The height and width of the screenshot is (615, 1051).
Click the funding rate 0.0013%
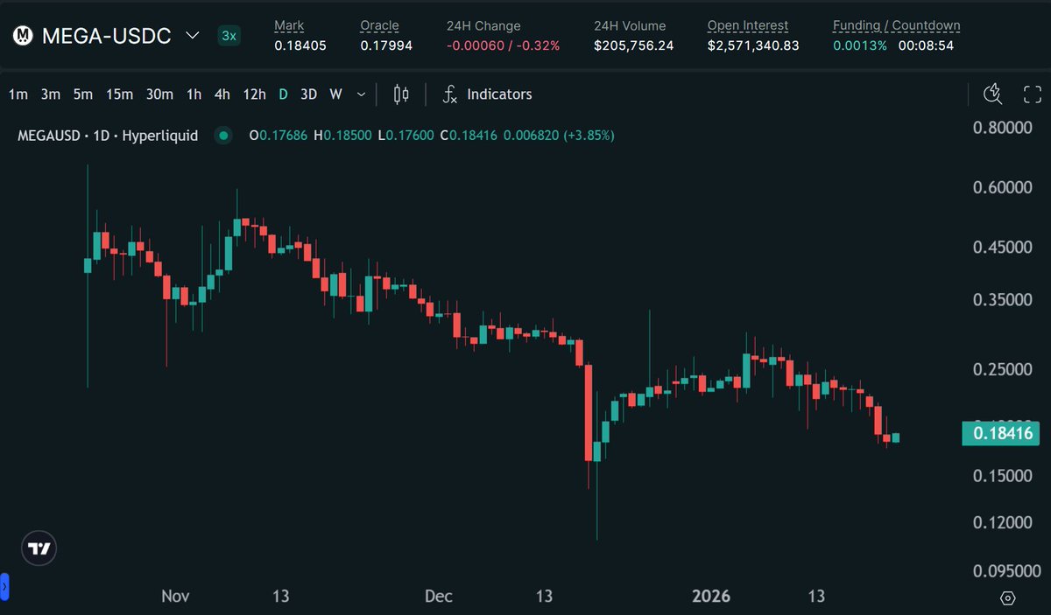tap(860, 45)
